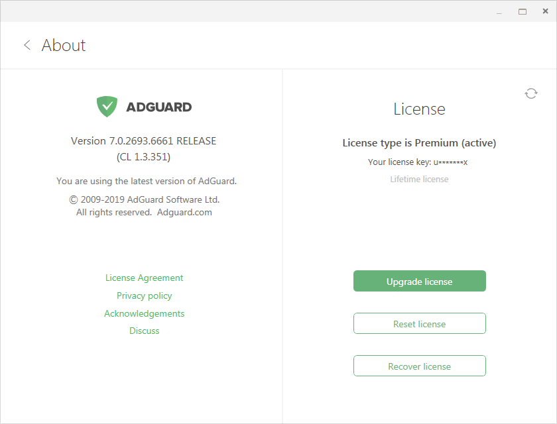Viewport: 557px width, 424px height.
Task: Refresh license status with circular arrows icon
Action: pos(530,93)
